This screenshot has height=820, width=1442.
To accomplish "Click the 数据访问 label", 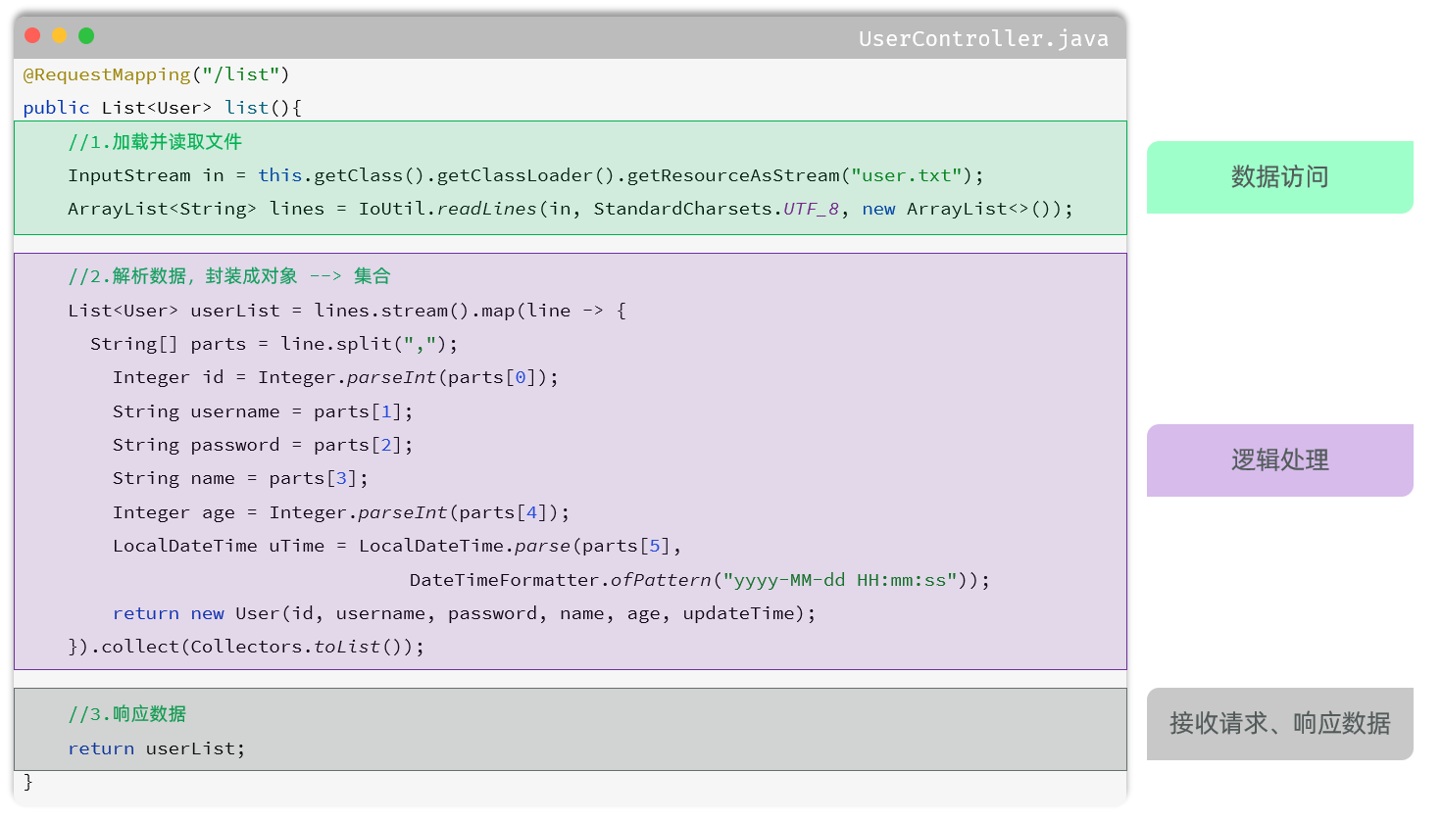I will (1279, 177).
